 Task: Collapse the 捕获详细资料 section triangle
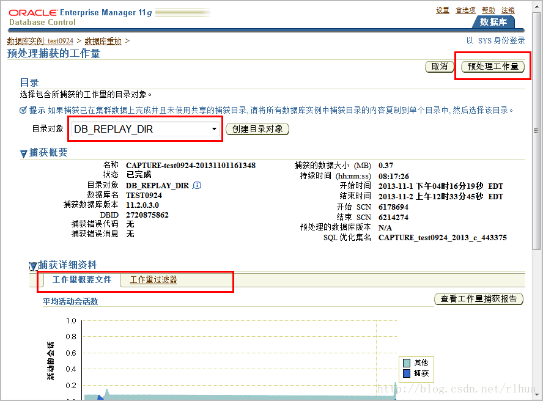point(33,266)
